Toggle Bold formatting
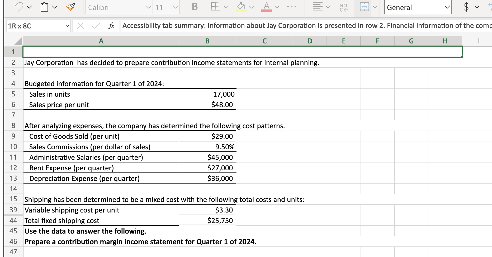This screenshot has width=492, height=257. coord(195,7)
